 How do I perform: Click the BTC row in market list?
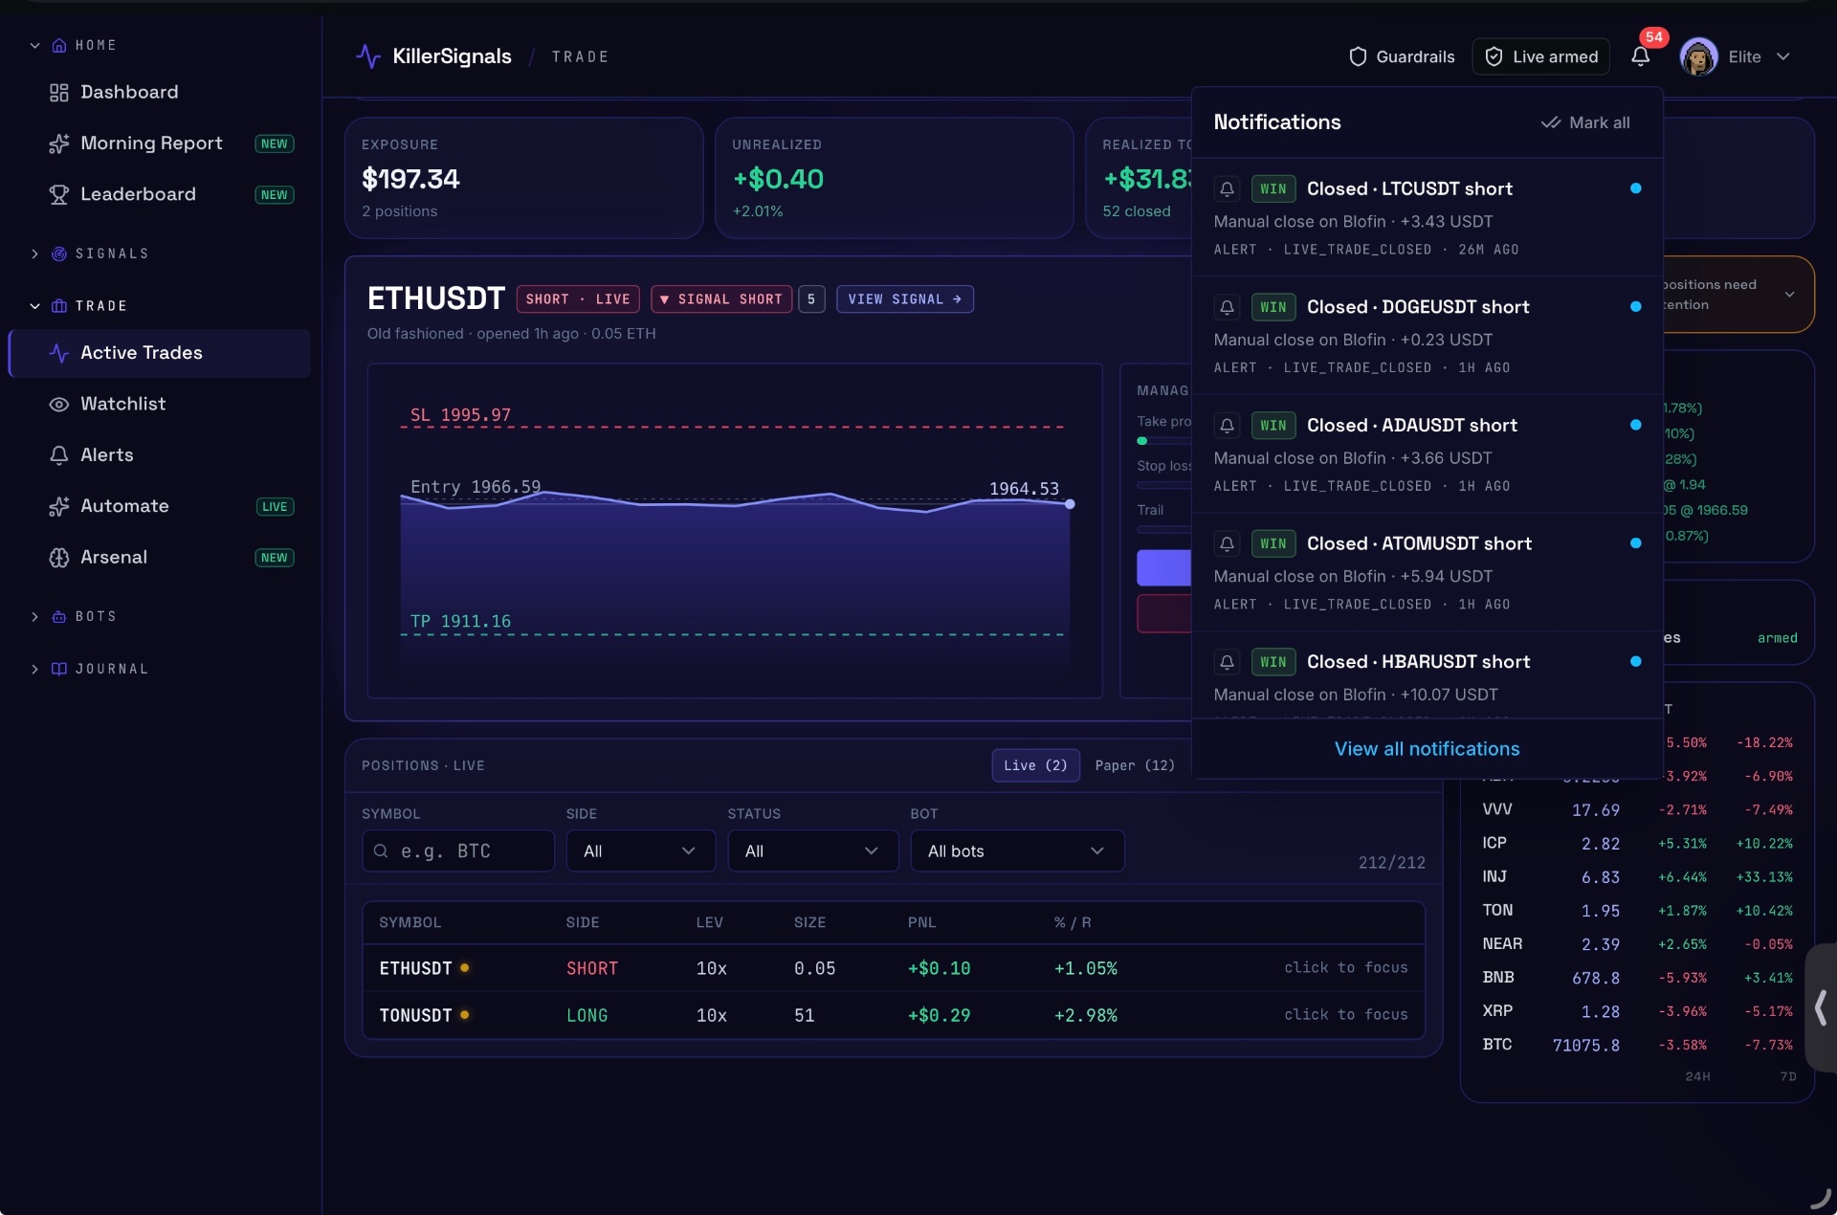1637,1045
